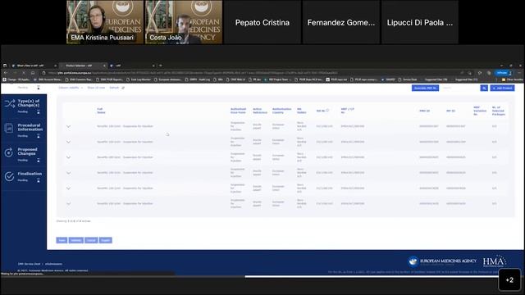
Task: Sort by the Authorised Dose Form column header
Action: [238, 111]
